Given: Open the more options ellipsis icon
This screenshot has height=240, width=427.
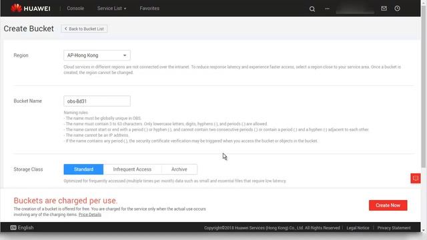Looking at the screenshot, I should [x=327, y=9].
